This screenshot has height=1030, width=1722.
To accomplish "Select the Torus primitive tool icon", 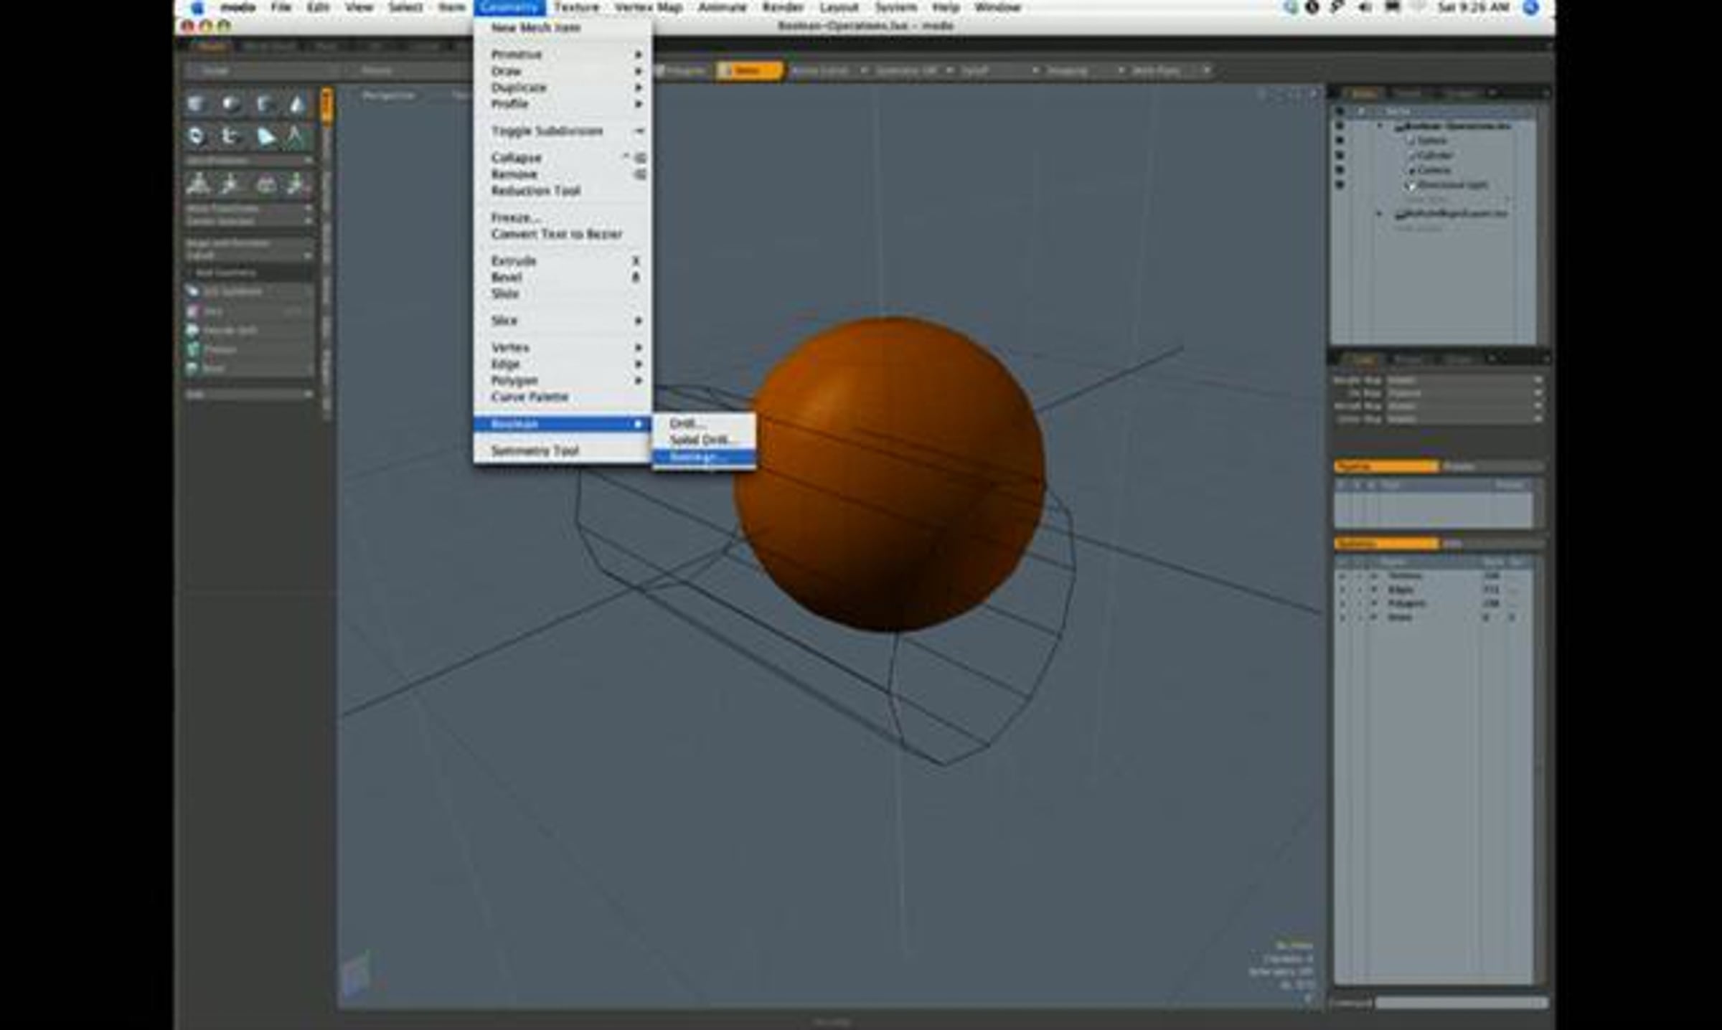I will (196, 136).
